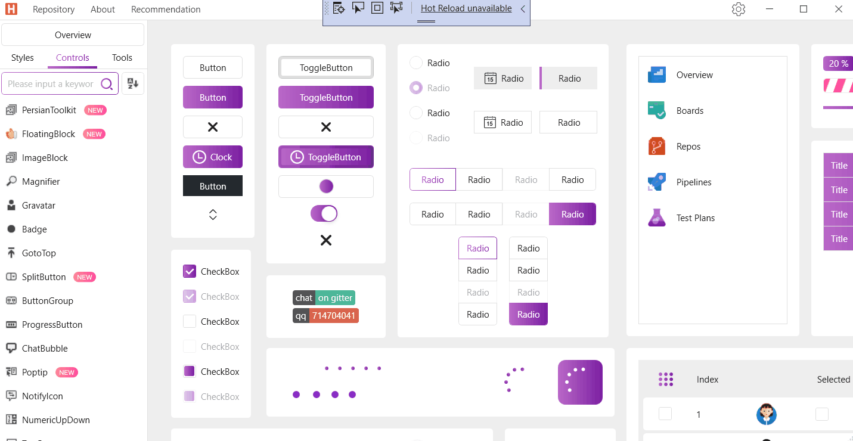853x441 pixels.
Task: Expand the first Title accordion item
Action: coord(838,166)
